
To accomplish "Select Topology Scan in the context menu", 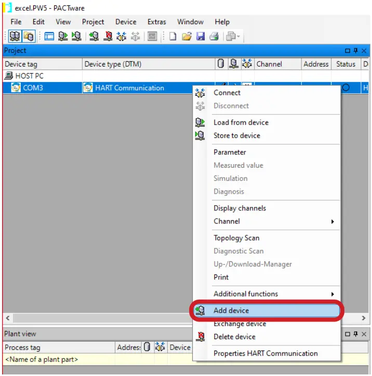I will [267, 238].
